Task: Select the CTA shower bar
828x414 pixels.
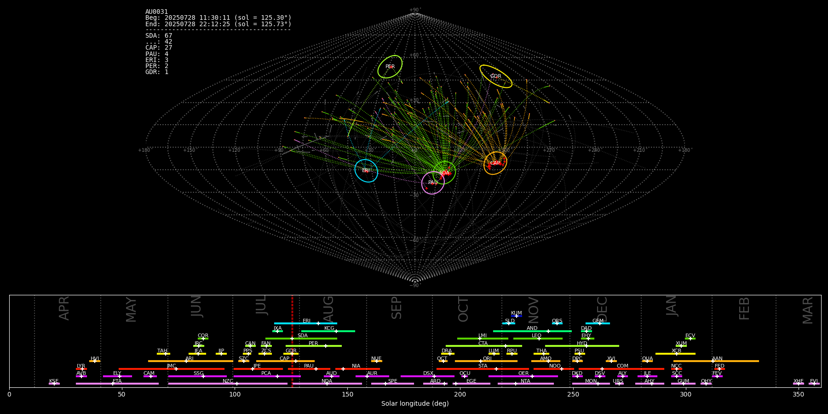Action: pos(484,346)
